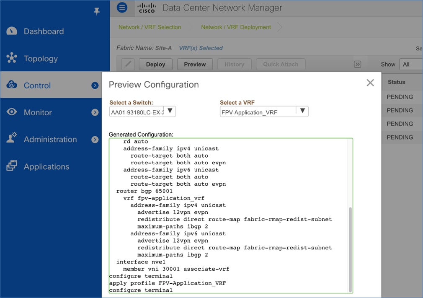Screen dimensions: 423x298
Task: Go to Network / VRF Selection step
Action: point(150,27)
